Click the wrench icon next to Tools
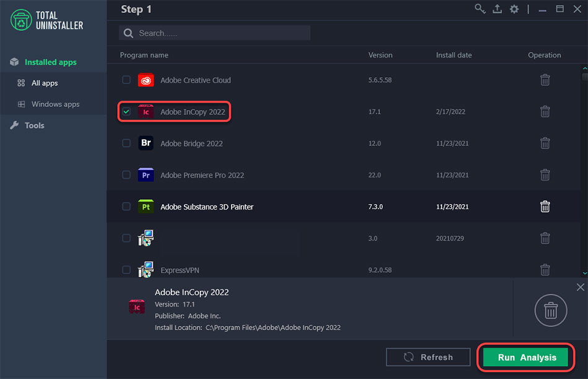Image resolution: width=588 pixels, height=379 pixels. tap(14, 125)
